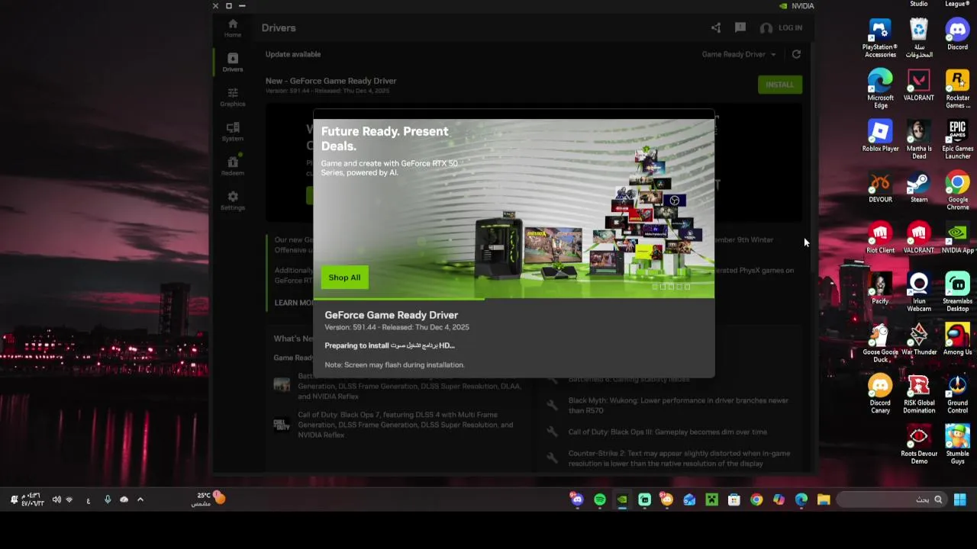
Task: Click the microphone icon in system tray
Action: [108, 499]
